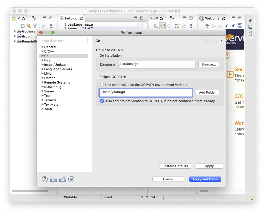265x214 pixels.
Task: Expand the C/C++ preferences tree node
Action: [x=42, y=51]
